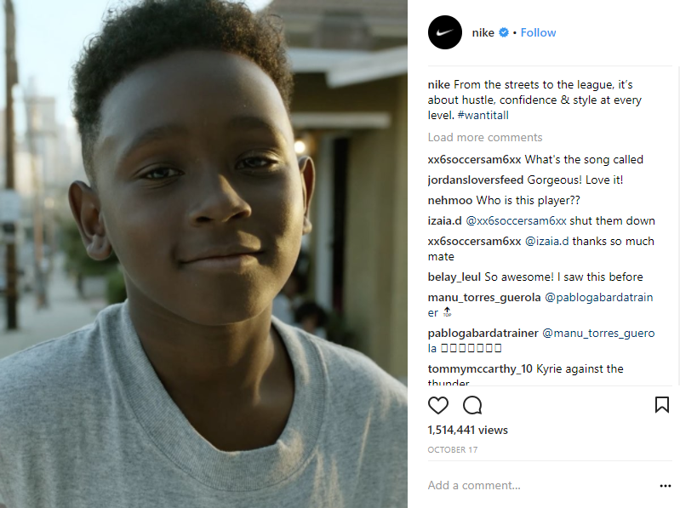Click the OCTOBER 17 post date

tap(452, 448)
